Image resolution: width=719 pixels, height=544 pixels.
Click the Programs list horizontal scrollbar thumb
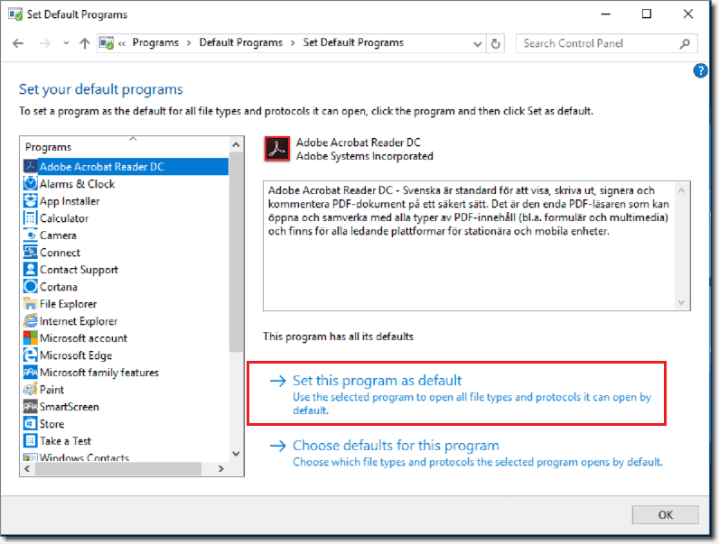pyautogui.click(x=118, y=468)
